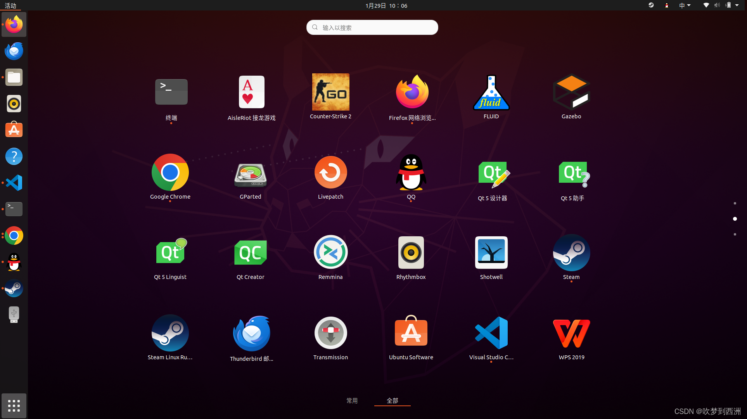Go to the third app grid page dot
Image resolution: width=747 pixels, height=419 pixels.
coord(735,234)
